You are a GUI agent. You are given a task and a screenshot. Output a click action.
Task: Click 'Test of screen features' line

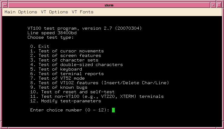(x=66, y=56)
